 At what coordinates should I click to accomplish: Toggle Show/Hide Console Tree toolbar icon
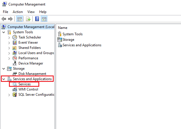tap(20, 19)
